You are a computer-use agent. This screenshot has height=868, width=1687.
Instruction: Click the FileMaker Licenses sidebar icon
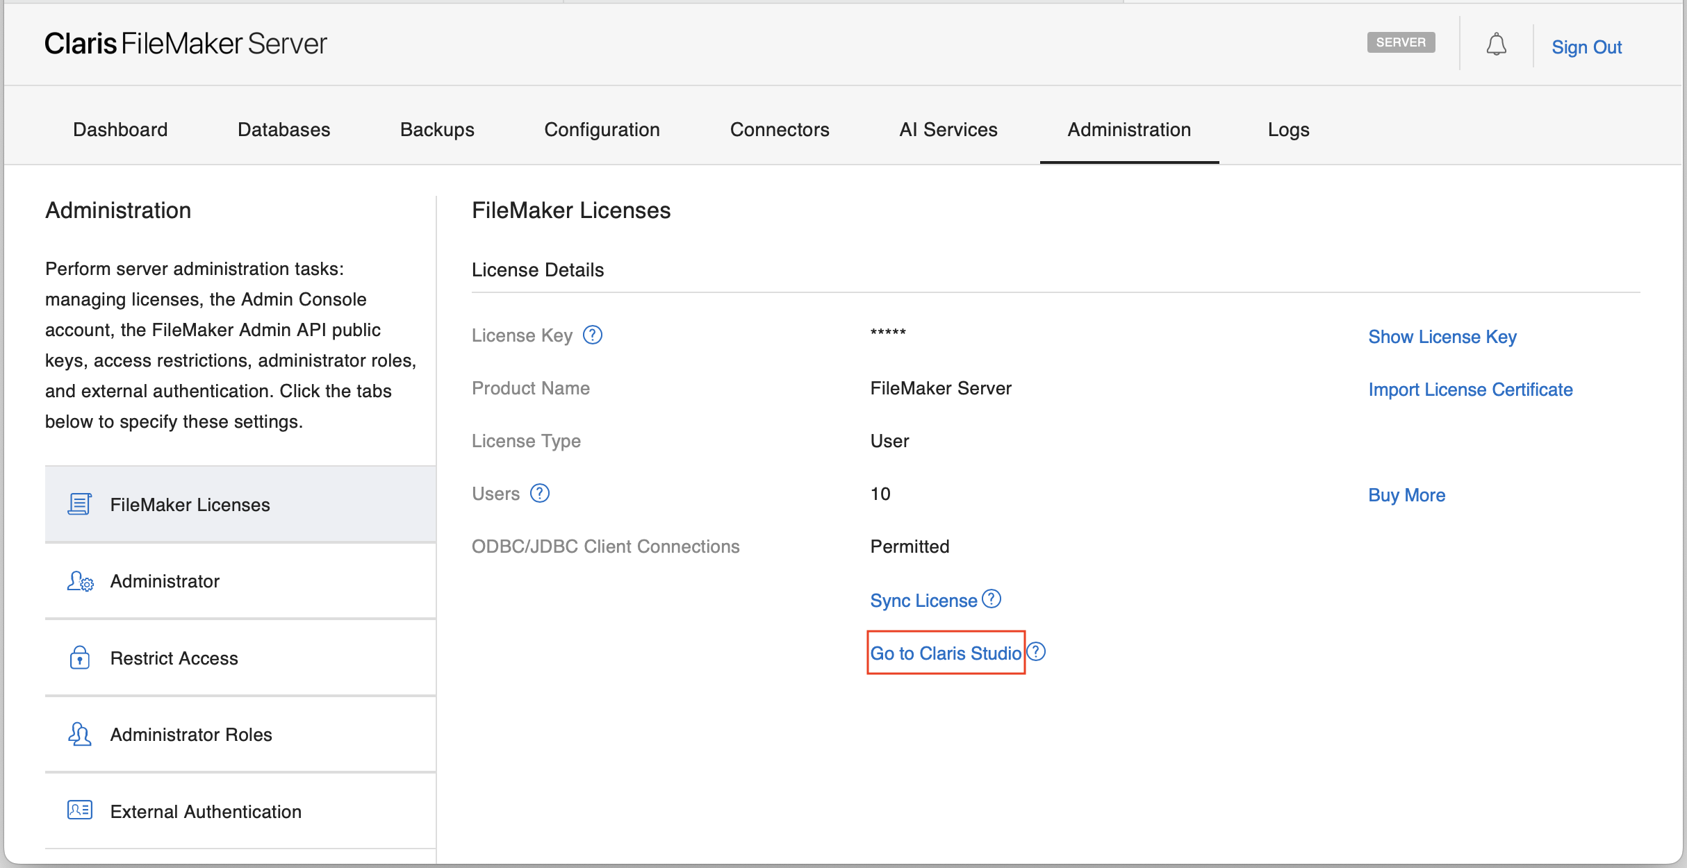79,504
